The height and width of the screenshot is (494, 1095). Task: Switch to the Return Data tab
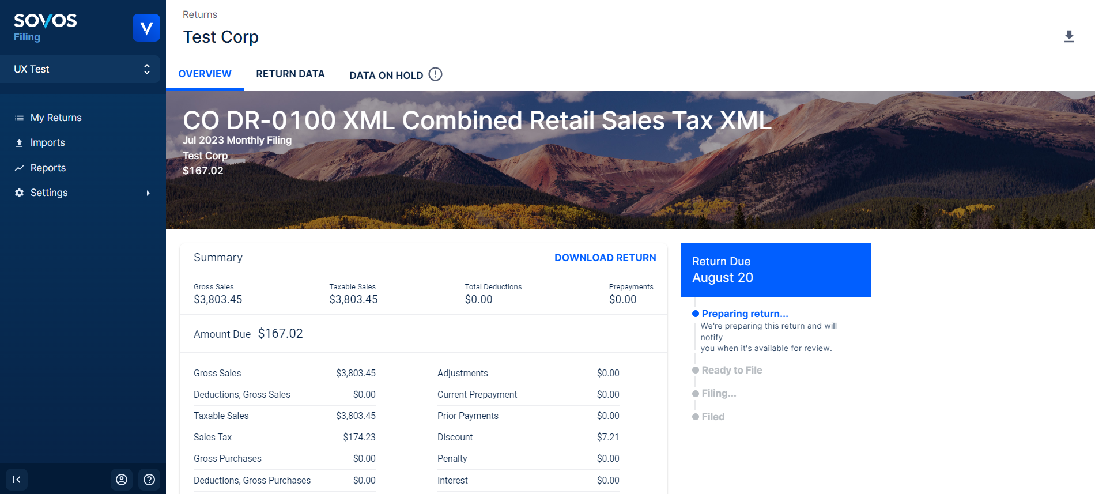[x=290, y=74]
